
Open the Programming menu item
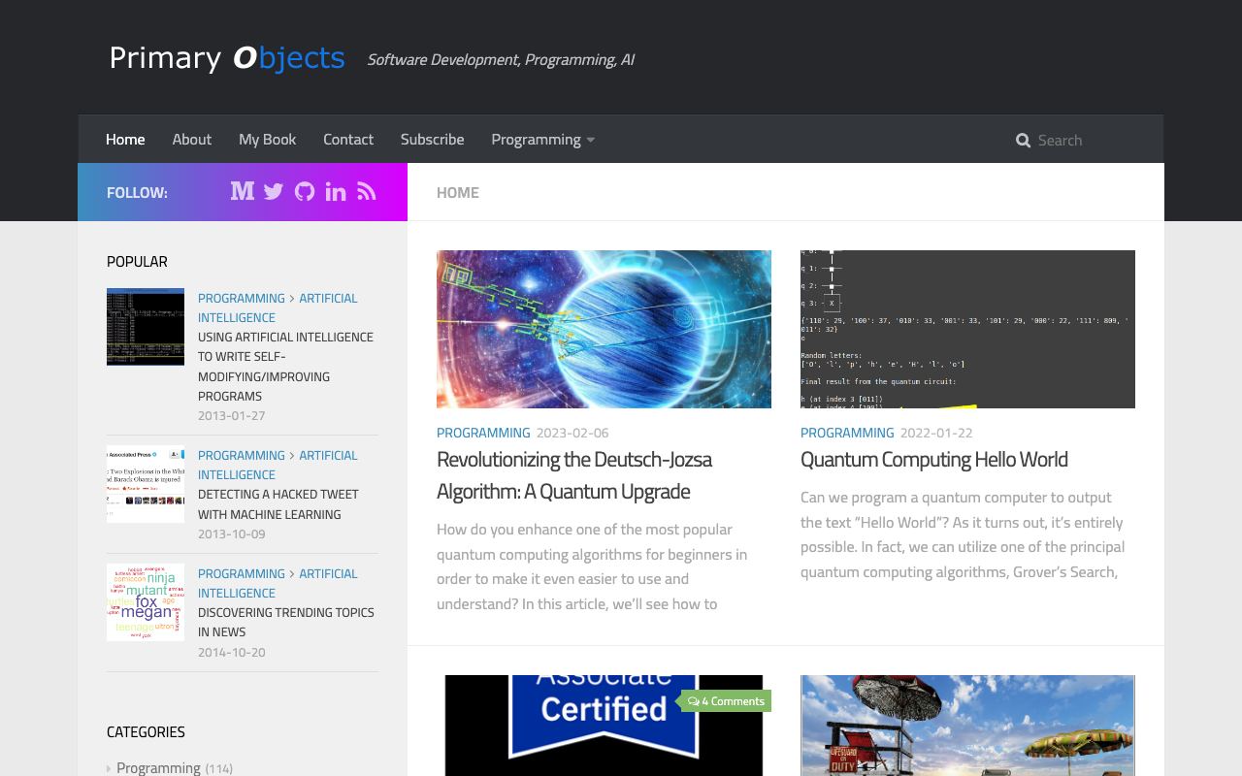coord(537,139)
